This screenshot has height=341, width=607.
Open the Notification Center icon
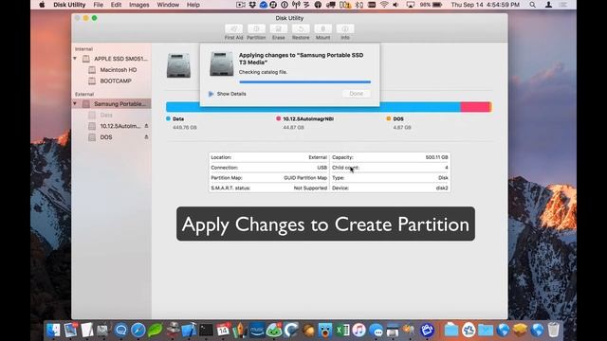click(563, 5)
